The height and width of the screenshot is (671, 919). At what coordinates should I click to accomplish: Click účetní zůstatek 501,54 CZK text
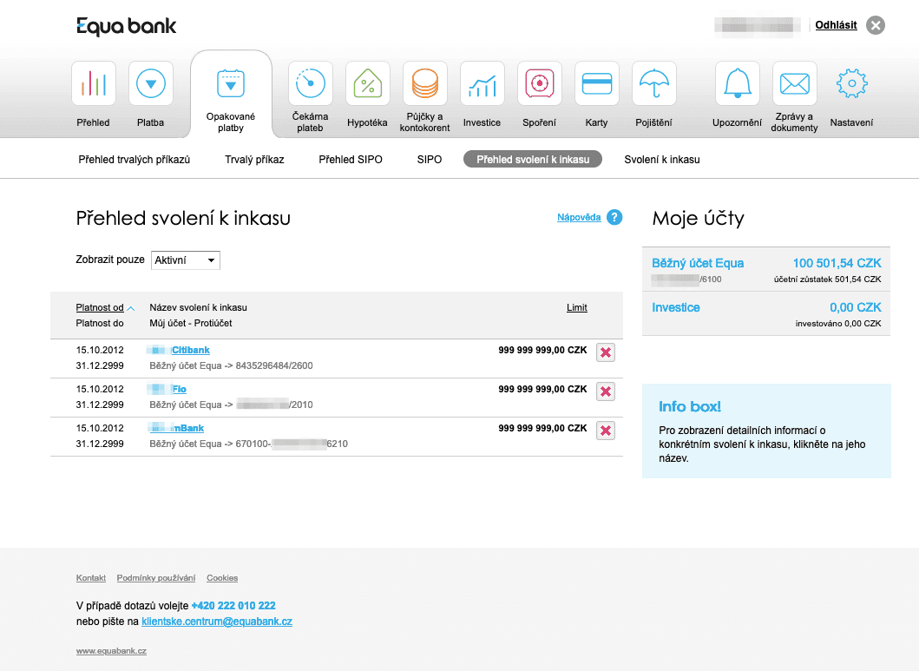828,280
